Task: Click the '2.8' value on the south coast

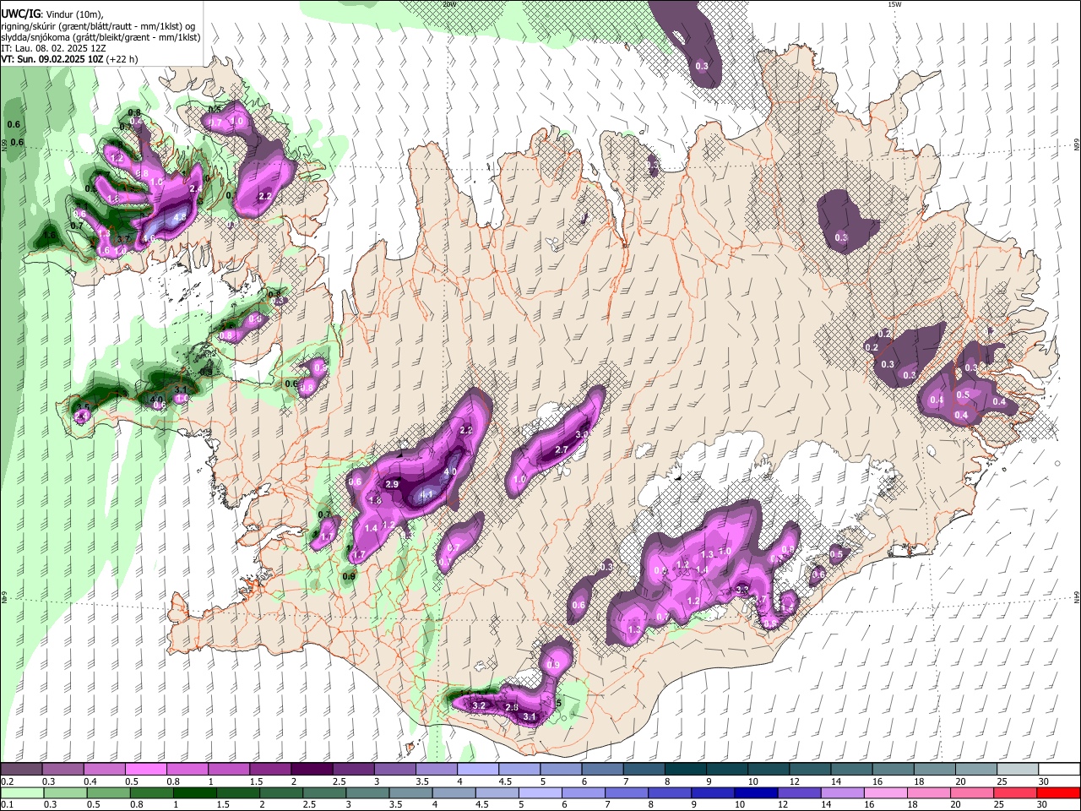Action: pyautogui.click(x=511, y=707)
